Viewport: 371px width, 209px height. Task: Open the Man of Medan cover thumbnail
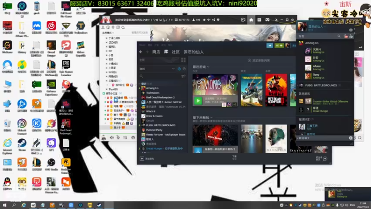[x=276, y=138]
